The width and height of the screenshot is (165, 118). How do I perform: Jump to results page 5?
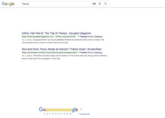[x=56, y=114]
